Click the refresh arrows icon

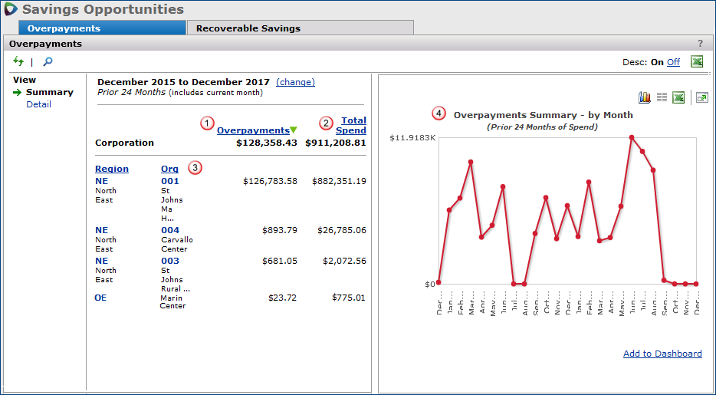click(x=18, y=61)
